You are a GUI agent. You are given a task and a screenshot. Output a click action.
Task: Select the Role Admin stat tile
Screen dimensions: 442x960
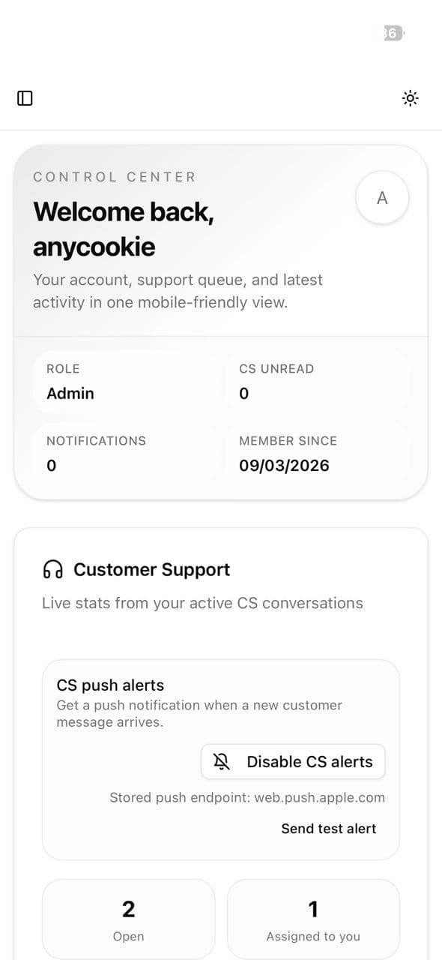[126, 382]
